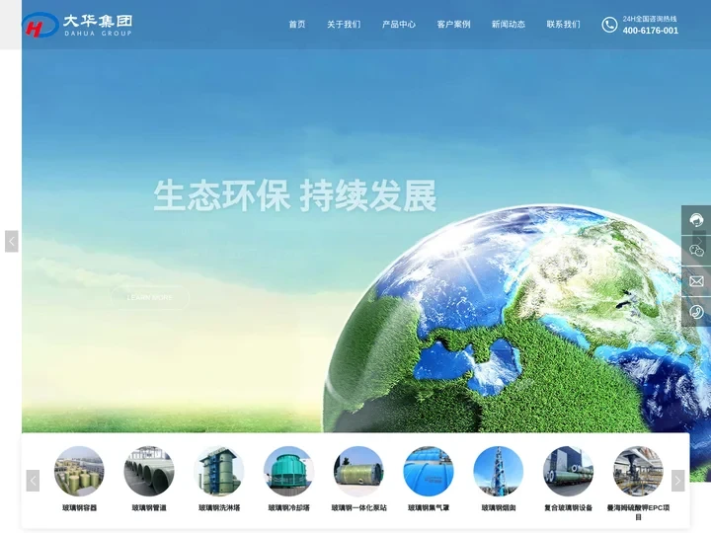Open the 客户案例 menu item
Viewport: 711px width, 533px height.
pos(453,25)
